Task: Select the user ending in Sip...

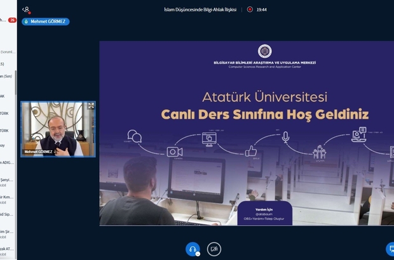Action: pyautogui.click(x=8, y=214)
